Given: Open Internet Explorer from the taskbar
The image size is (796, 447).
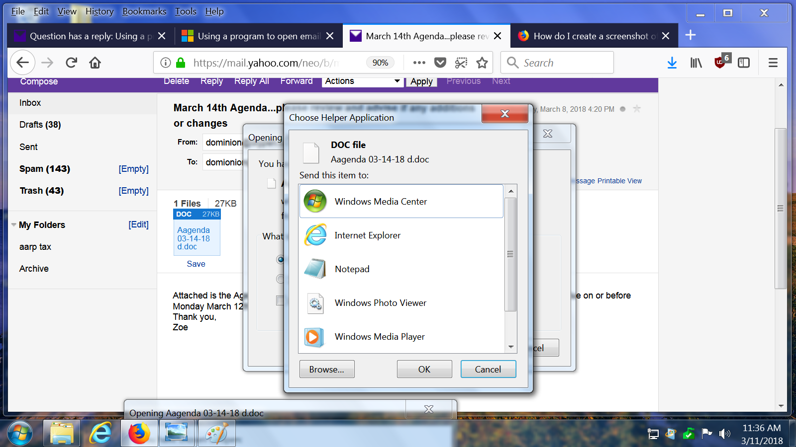Looking at the screenshot, I should coord(100,434).
